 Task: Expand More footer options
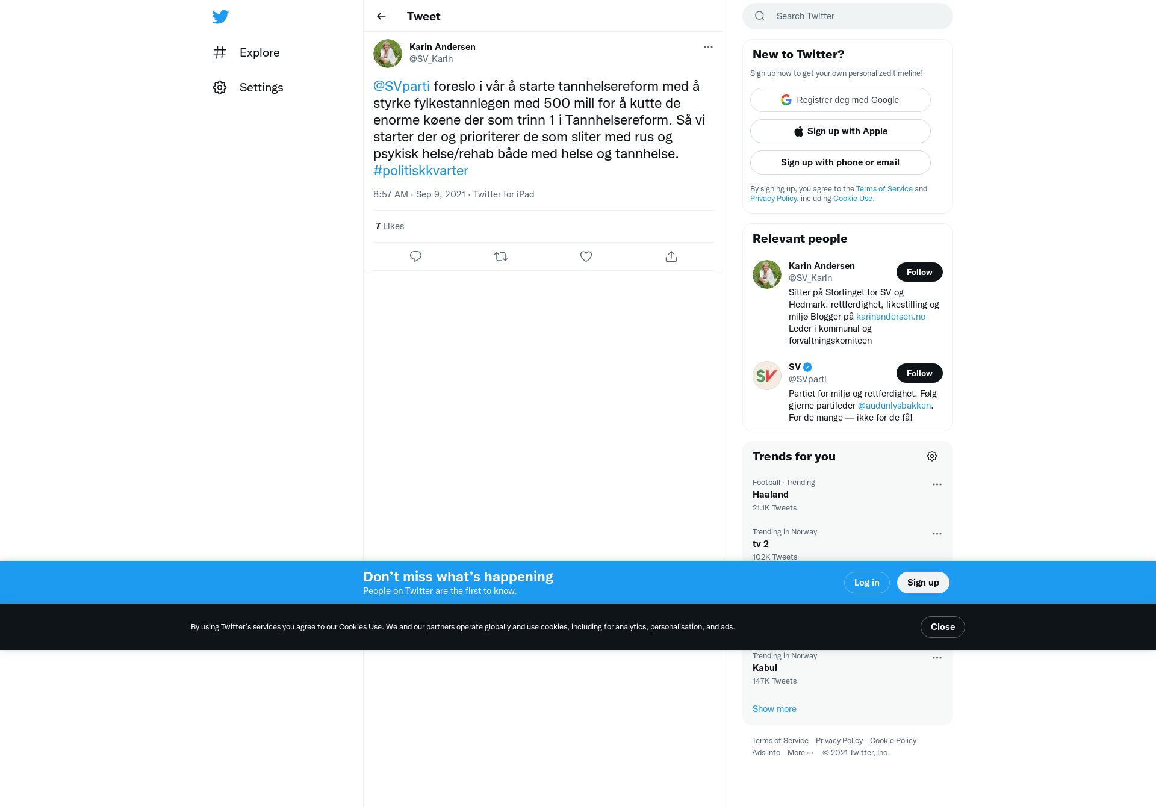[800, 753]
